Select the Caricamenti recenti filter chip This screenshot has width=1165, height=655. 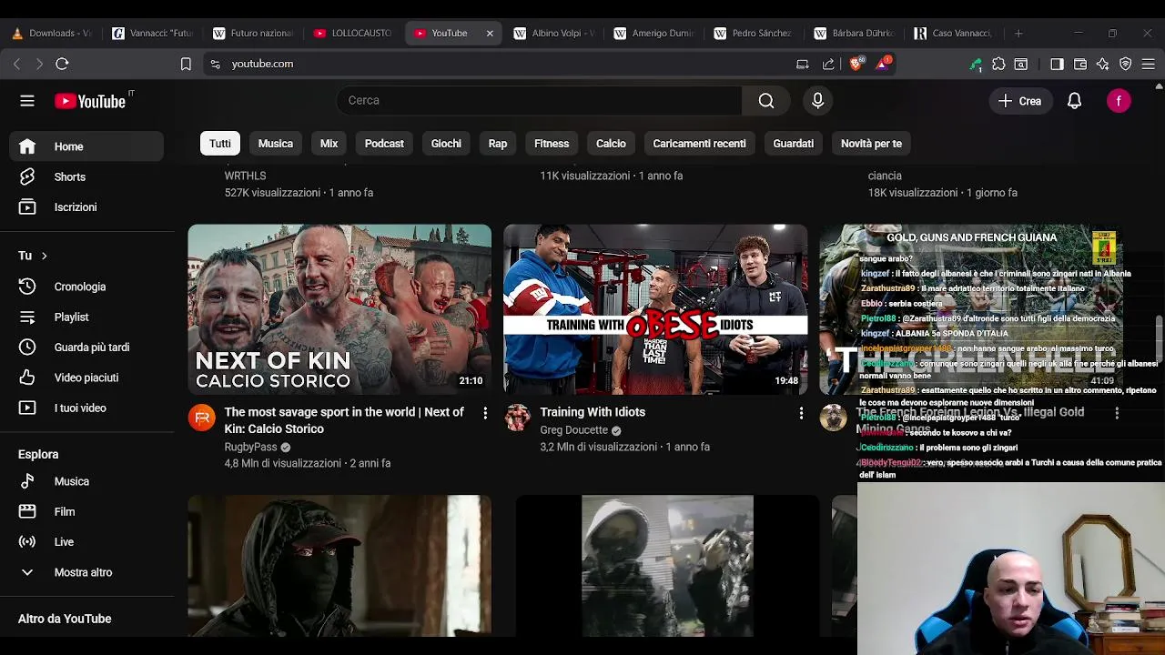tap(699, 144)
